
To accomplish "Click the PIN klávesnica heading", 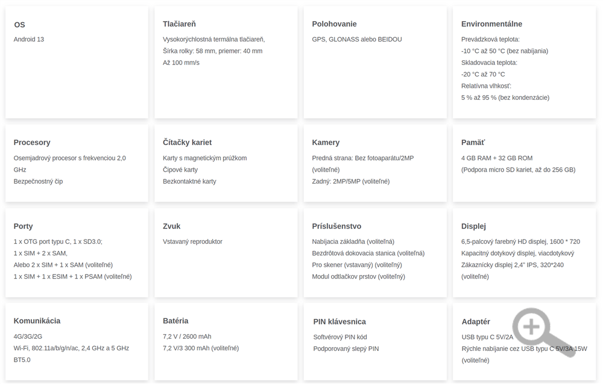I will pyautogui.click(x=339, y=321).
